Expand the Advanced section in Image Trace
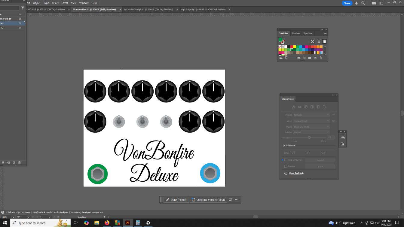Image resolution: width=404 pixels, height=227 pixels. coord(284,146)
